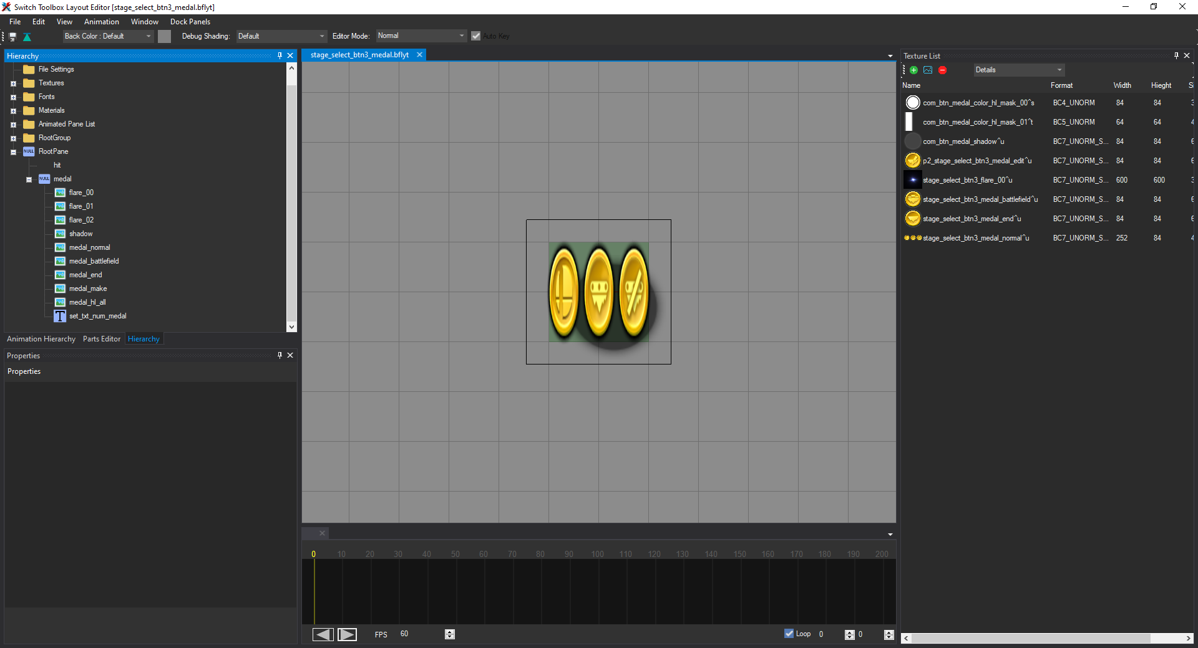The width and height of the screenshot is (1198, 648).
Task: Add a texture with the green plus icon
Action: 913,70
